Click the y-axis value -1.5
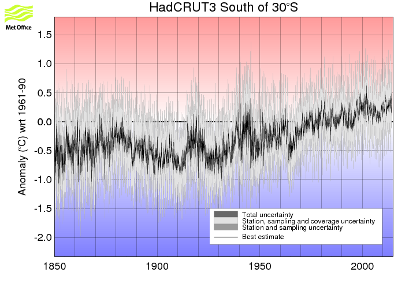This screenshot has height=291, width=409. (43, 208)
